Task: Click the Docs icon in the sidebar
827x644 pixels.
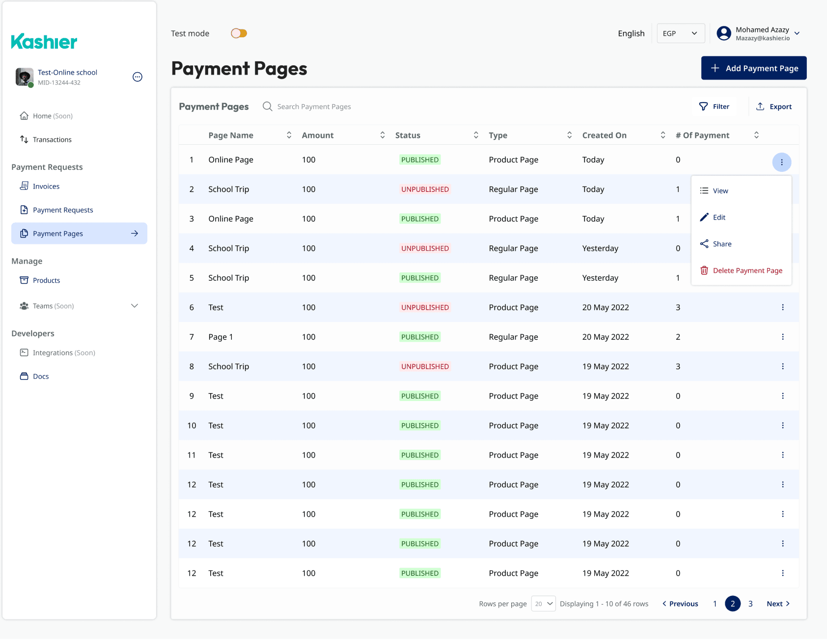Action: click(x=24, y=376)
